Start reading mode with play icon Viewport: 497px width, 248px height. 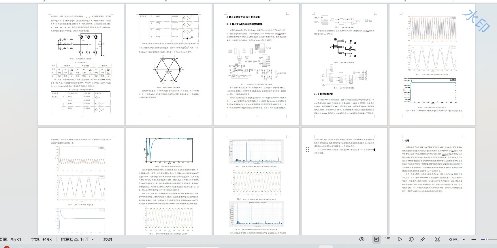[x=400, y=239]
